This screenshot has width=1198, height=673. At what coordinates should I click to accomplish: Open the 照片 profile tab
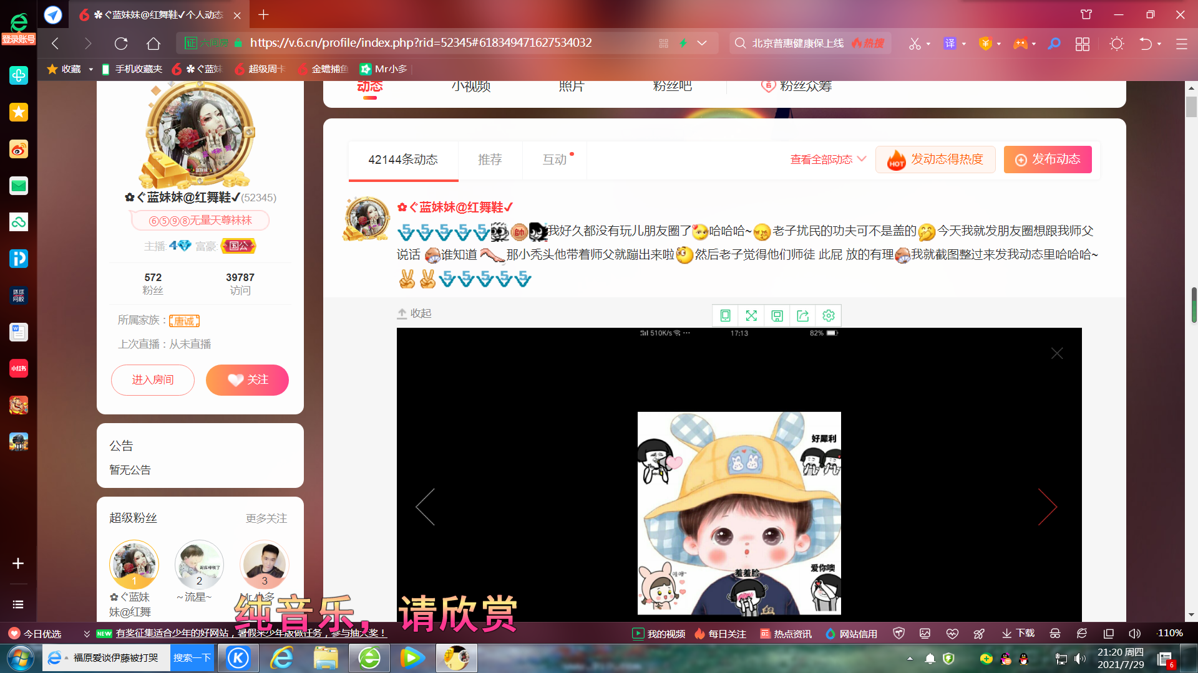(x=572, y=87)
